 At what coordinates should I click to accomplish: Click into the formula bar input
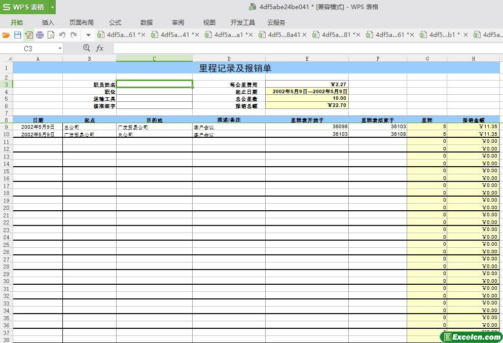coord(304,48)
